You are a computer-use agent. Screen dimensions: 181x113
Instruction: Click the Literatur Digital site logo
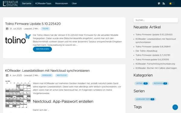10,3
